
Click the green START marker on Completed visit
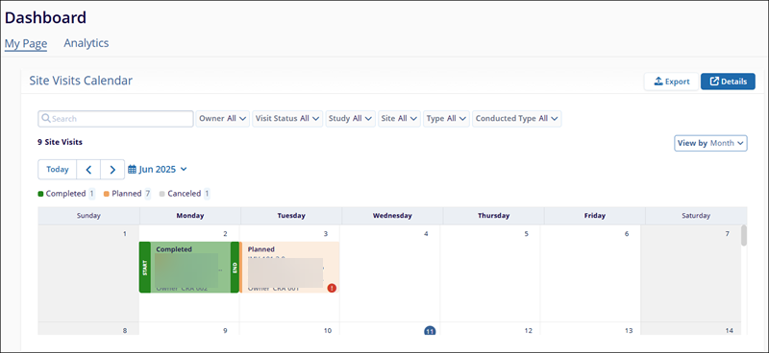click(145, 268)
